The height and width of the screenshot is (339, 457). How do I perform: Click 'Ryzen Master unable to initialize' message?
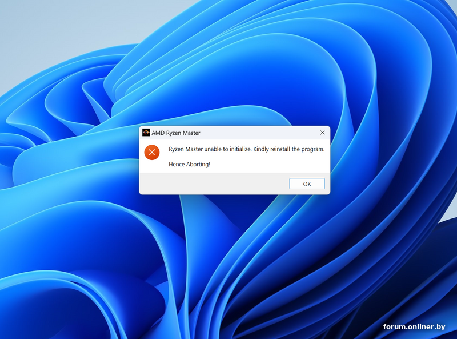(x=247, y=149)
